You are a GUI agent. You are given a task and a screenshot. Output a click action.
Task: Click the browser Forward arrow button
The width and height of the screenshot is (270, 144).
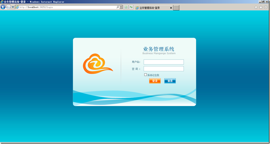pos(9,7)
